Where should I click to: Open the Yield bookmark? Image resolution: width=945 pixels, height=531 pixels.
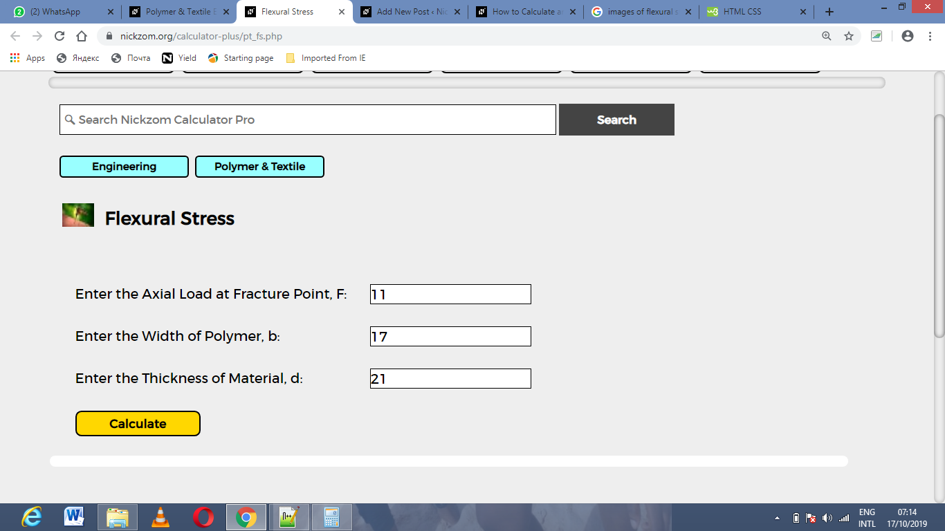tap(179, 58)
